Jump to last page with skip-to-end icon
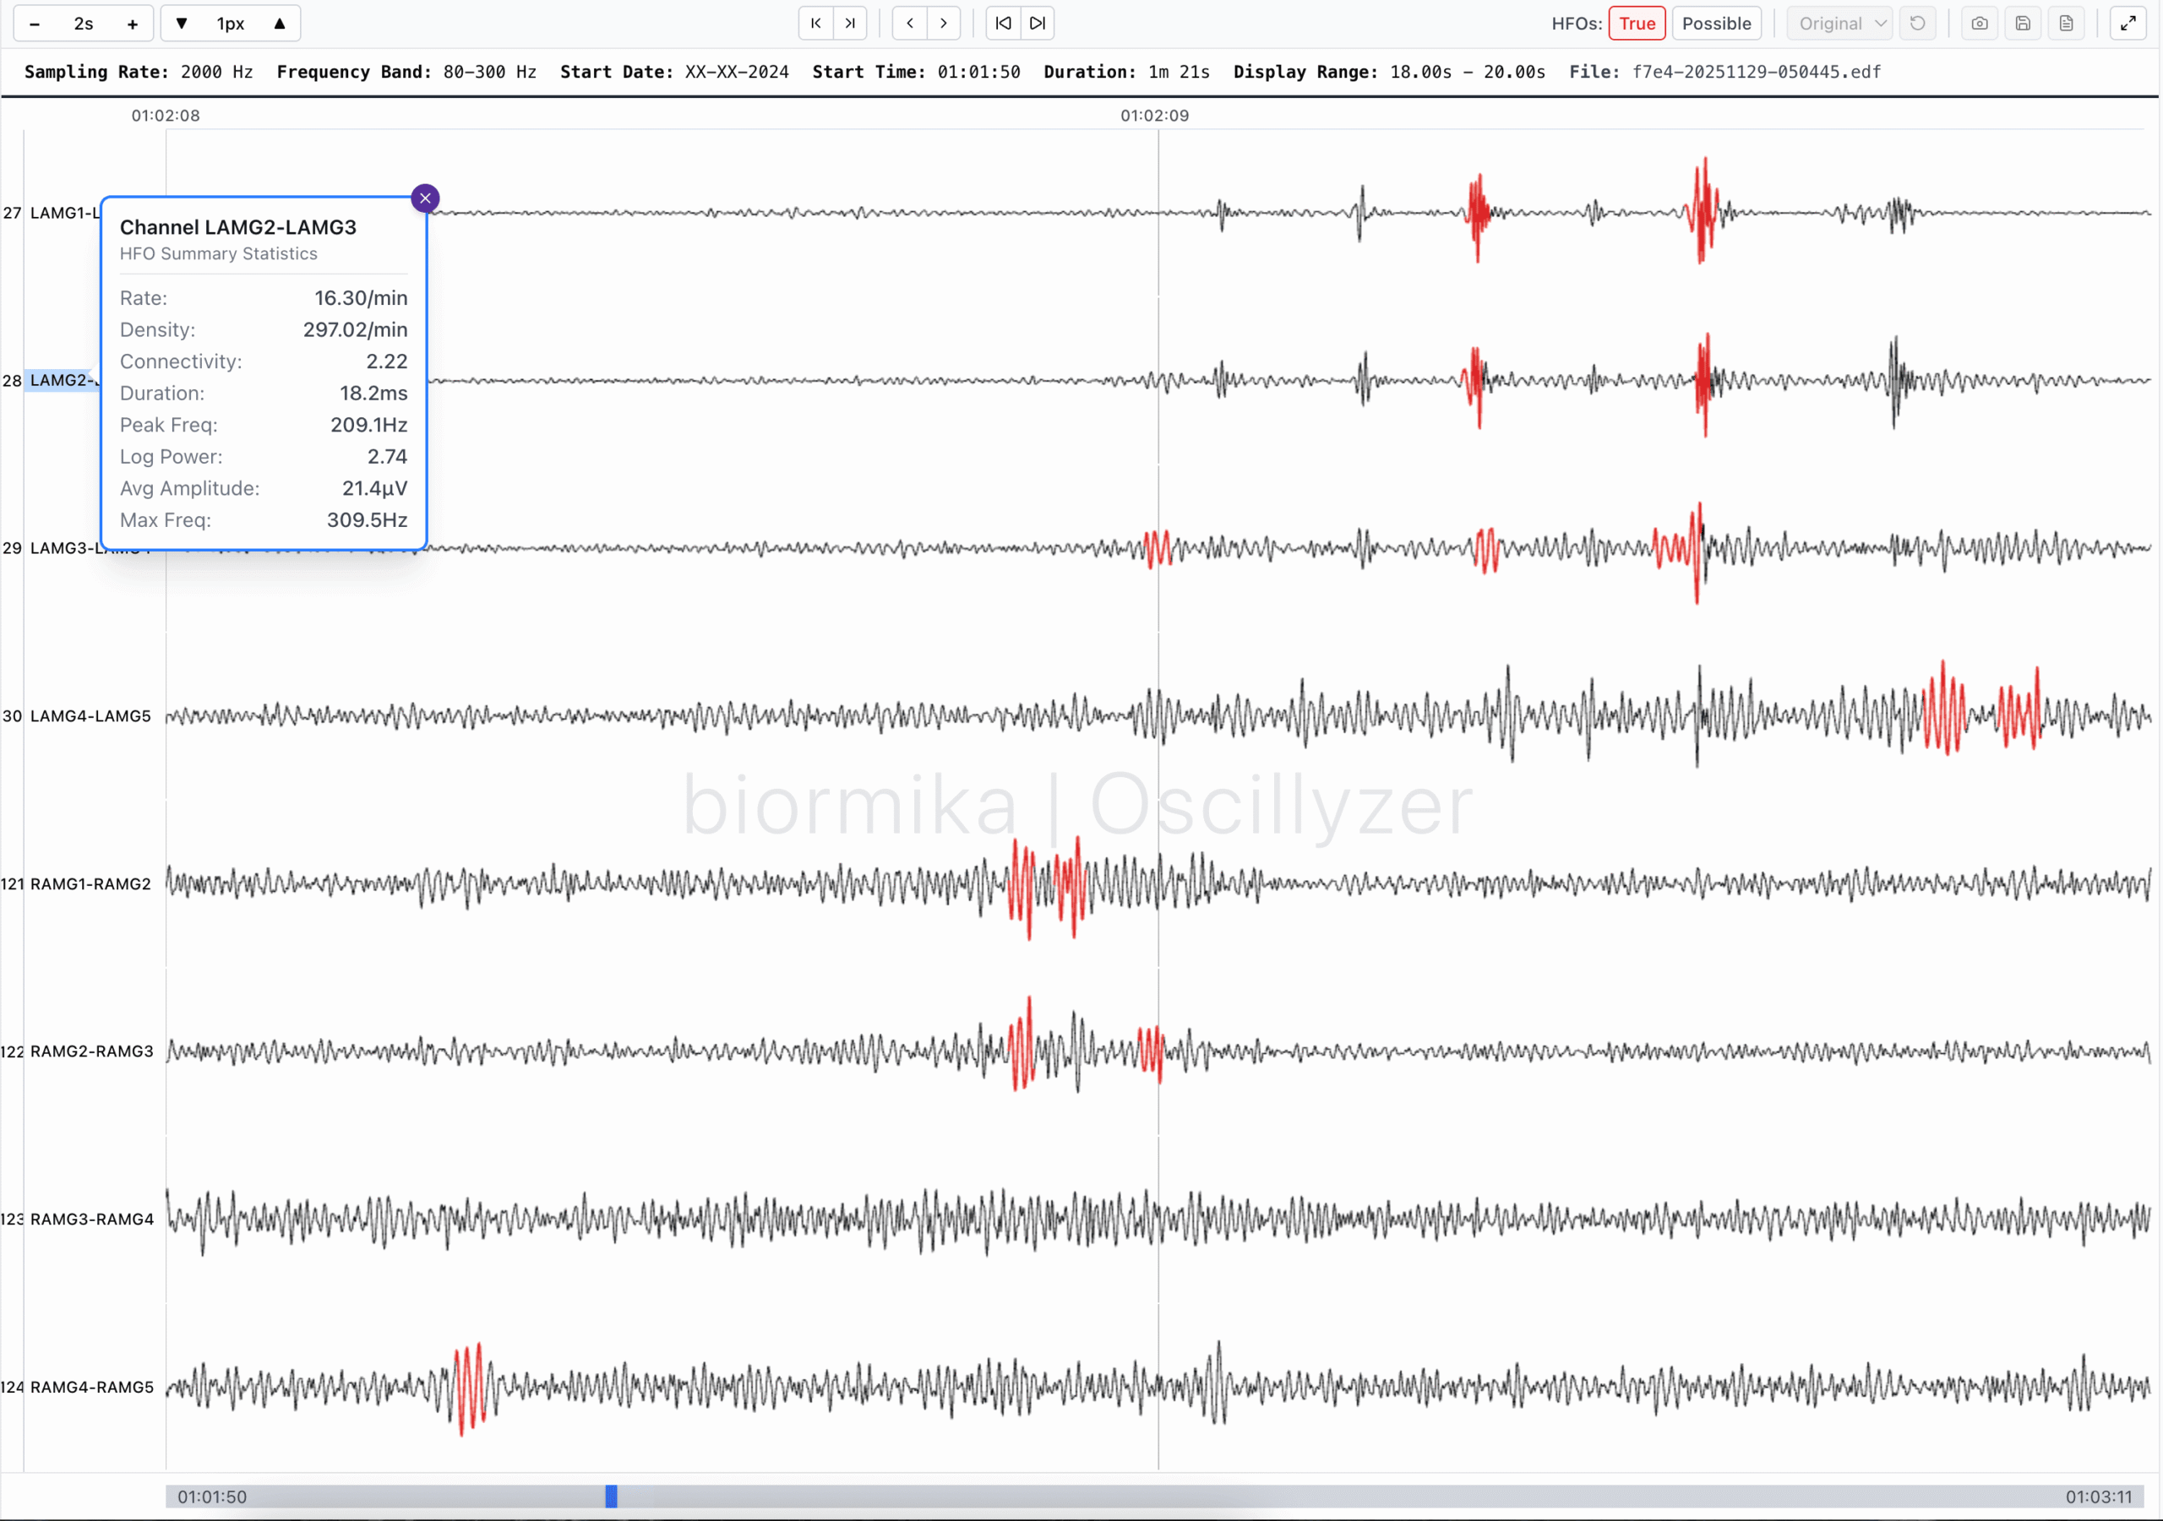The width and height of the screenshot is (2163, 1521). pyautogui.click(x=850, y=23)
